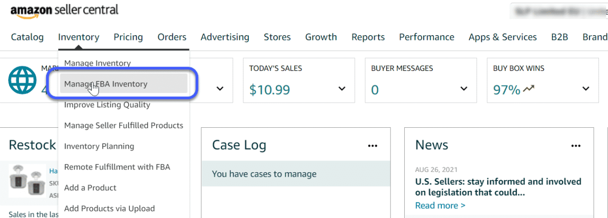Expand the Buy Box Wins card chevron
Image resolution: width=608 pixels, height=218 pixels.
[x=586, y=89]
